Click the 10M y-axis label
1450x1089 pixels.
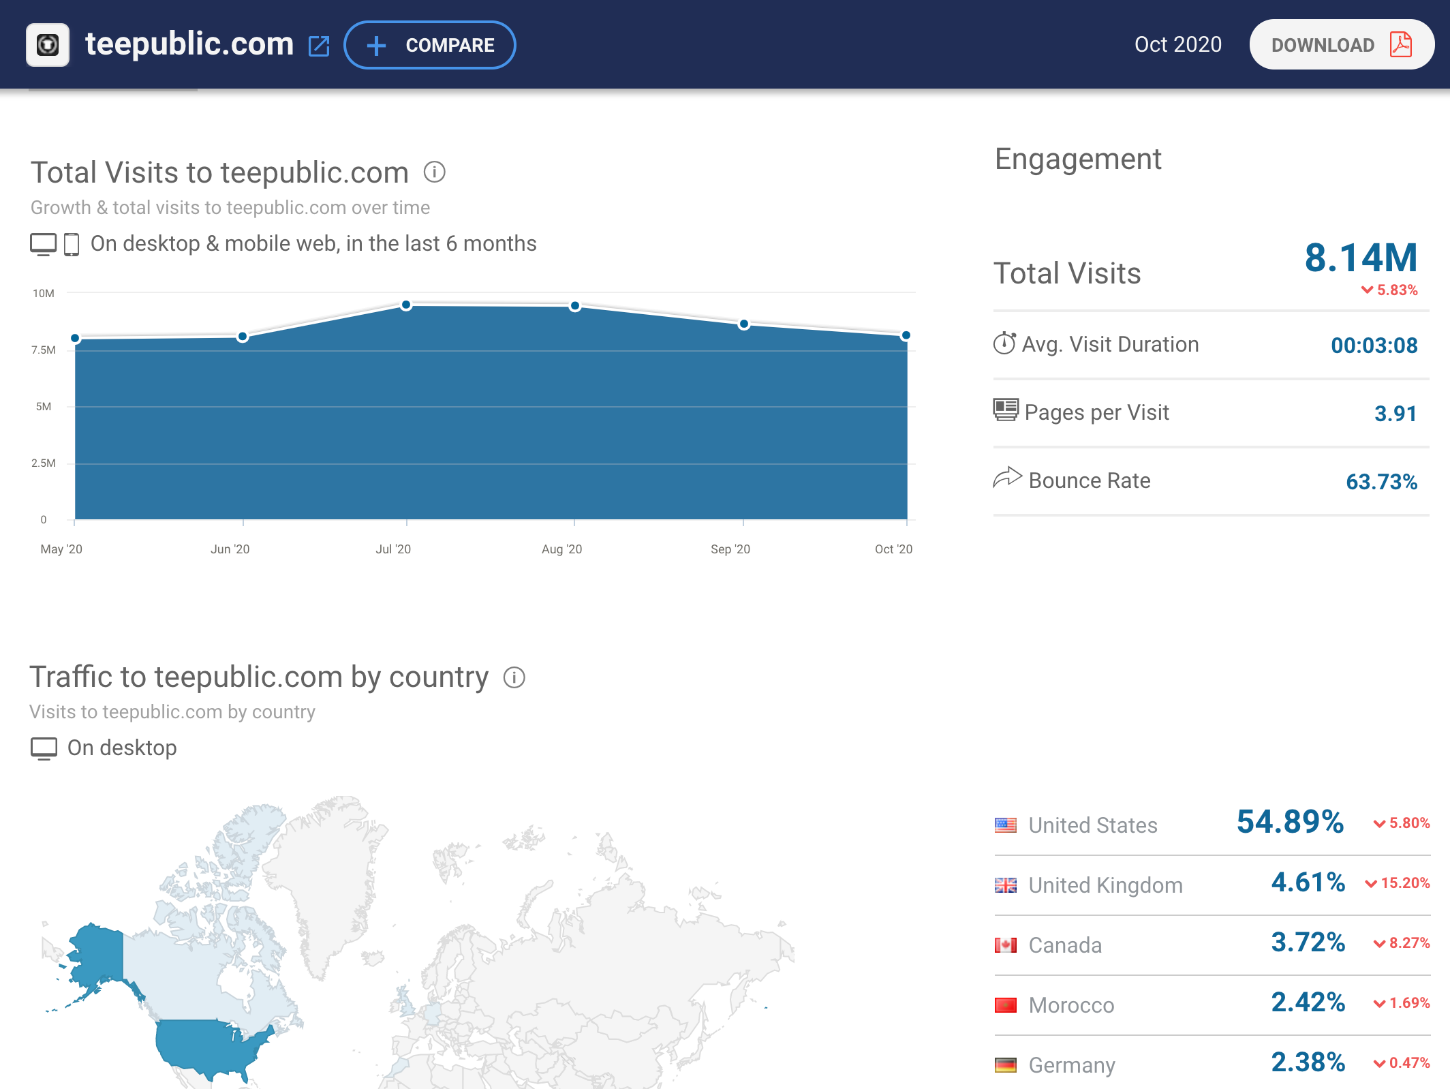coord(44,294)
